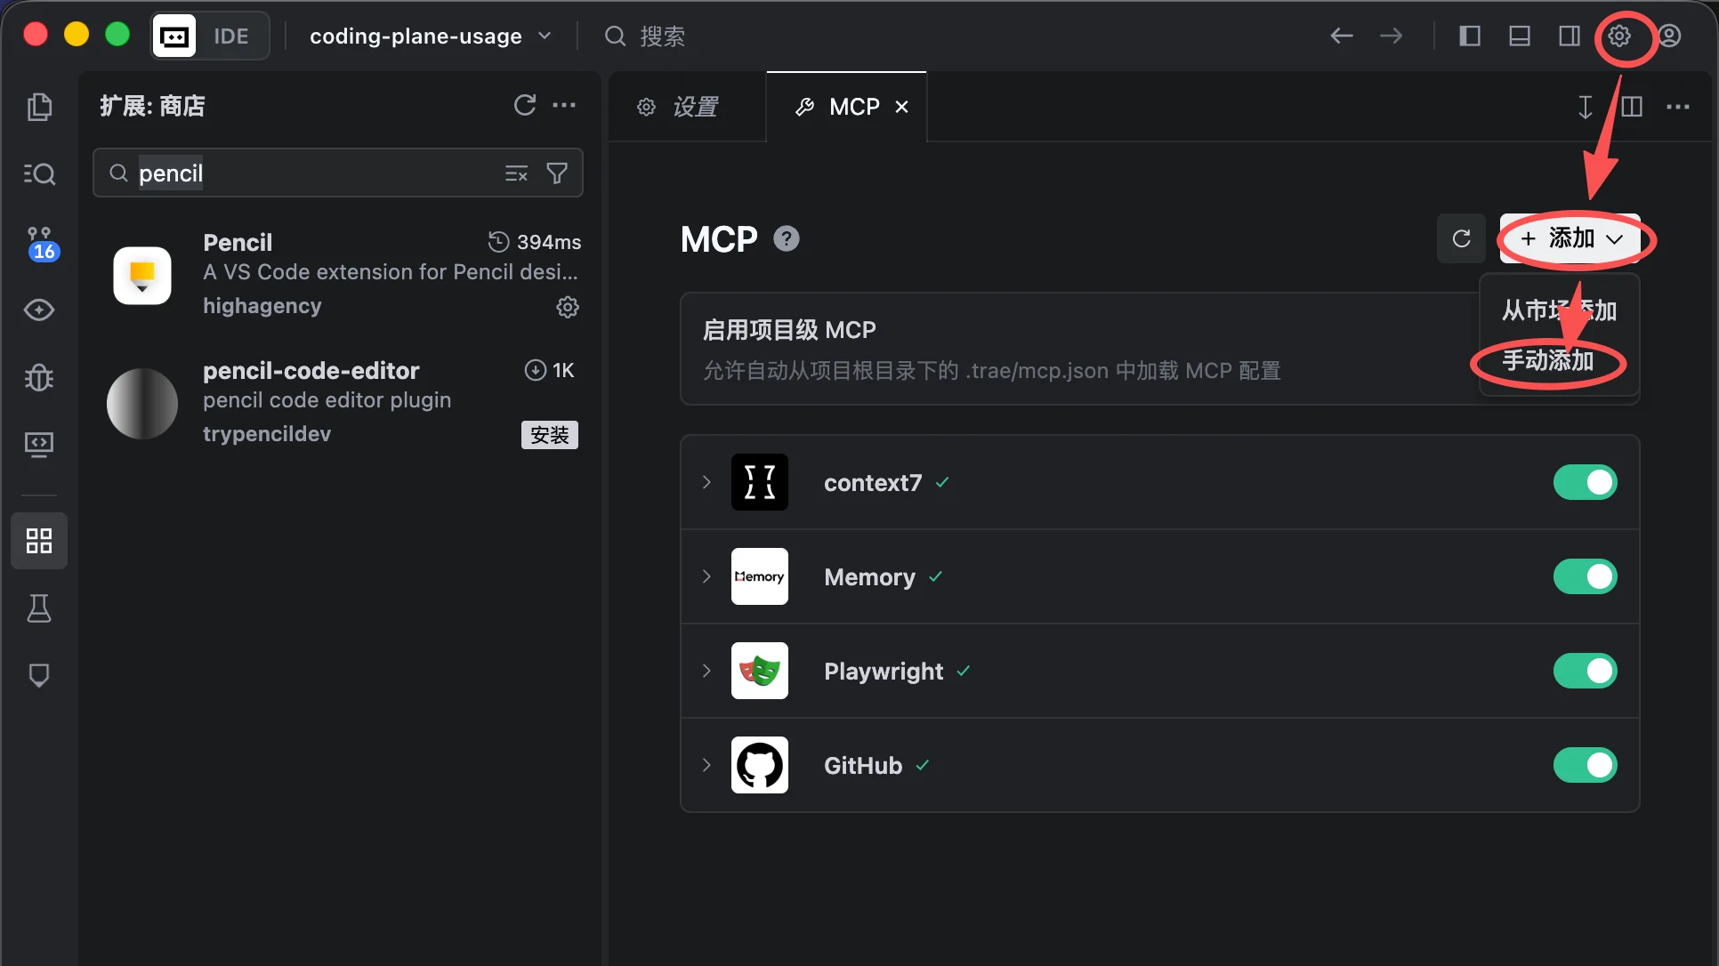Viewport: 1719px width, 966px height.
Task: Refresh the extensions marketplace list
Action: click(x=525, y=105)
